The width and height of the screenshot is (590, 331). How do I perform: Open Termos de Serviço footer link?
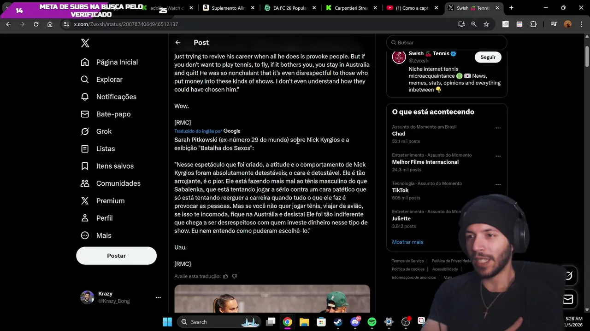pos(407,261)
